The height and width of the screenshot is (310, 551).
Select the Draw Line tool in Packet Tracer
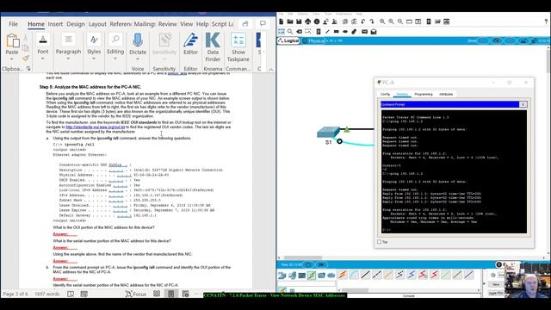pyautogui.click(x=327, y=32)
